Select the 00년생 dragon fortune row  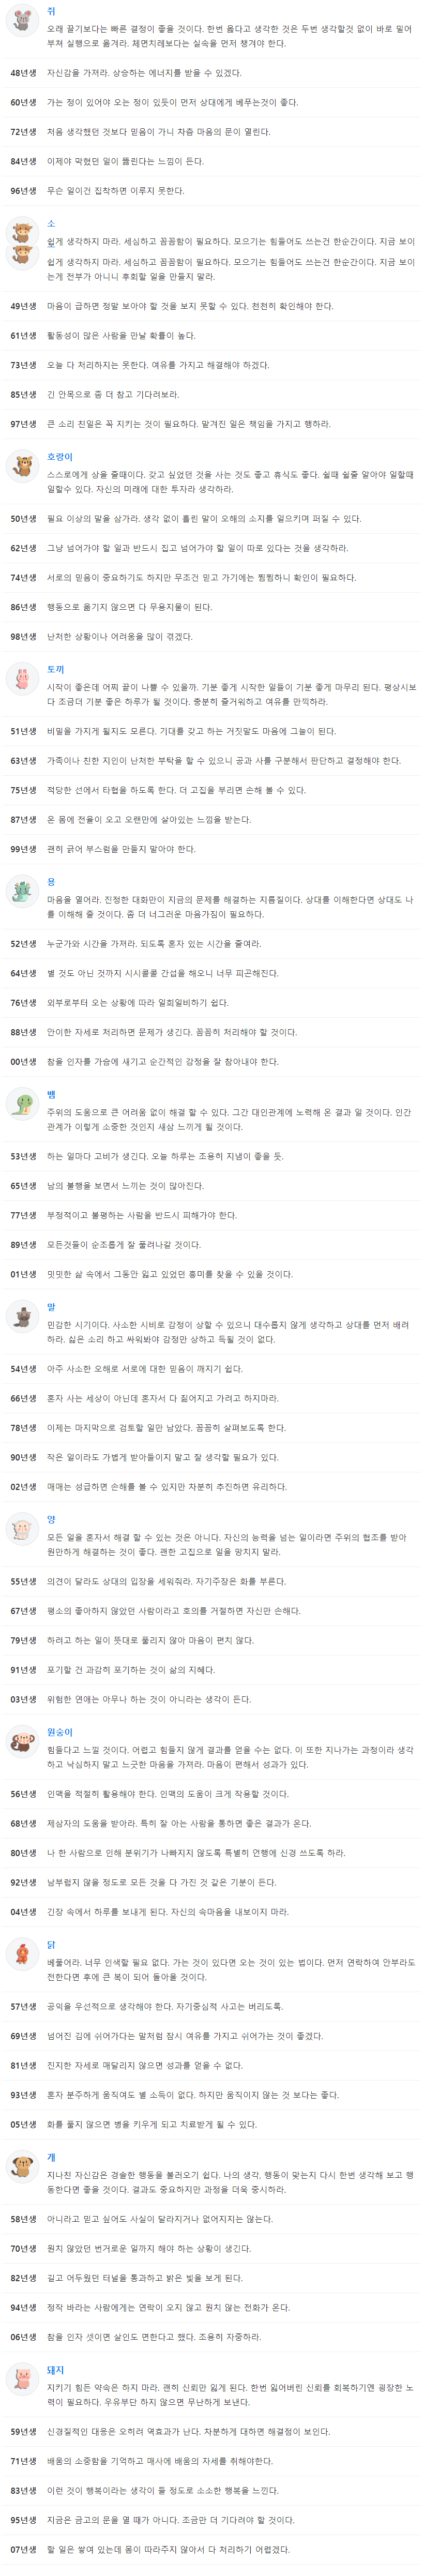click(212, 1062)
